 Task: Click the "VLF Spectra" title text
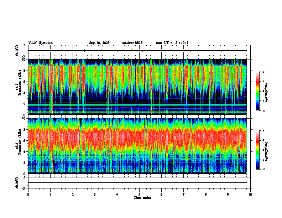[40, 43]
